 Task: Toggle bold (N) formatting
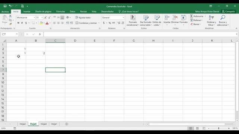18,23
